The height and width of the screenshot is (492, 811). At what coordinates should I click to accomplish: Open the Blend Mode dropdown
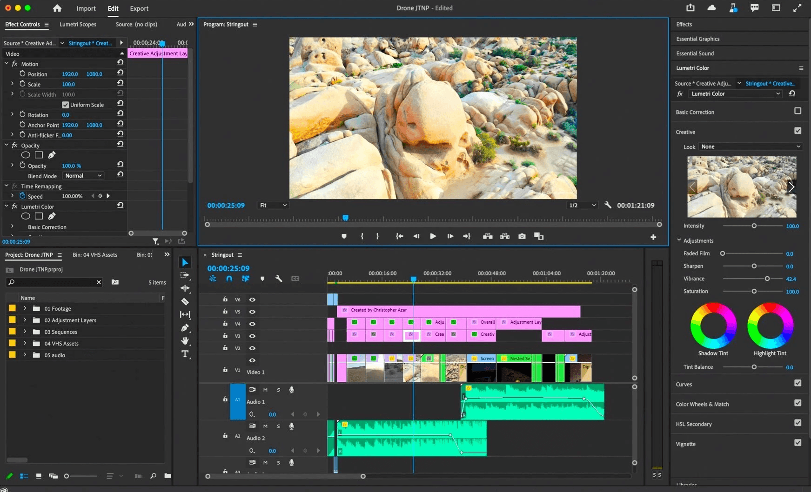point(83,176)
